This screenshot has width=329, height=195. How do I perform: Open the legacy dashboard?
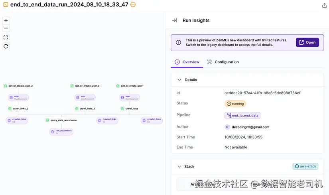click(307, 42)
